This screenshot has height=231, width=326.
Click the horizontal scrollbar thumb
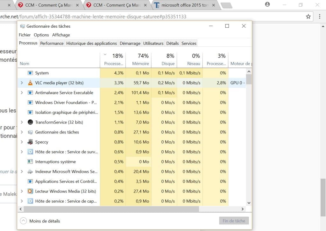(111, 209)
